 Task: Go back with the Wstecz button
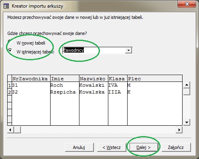pyautogui.click(x=112, y=147)
